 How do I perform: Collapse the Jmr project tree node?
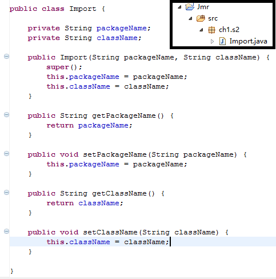pos(179,7)
